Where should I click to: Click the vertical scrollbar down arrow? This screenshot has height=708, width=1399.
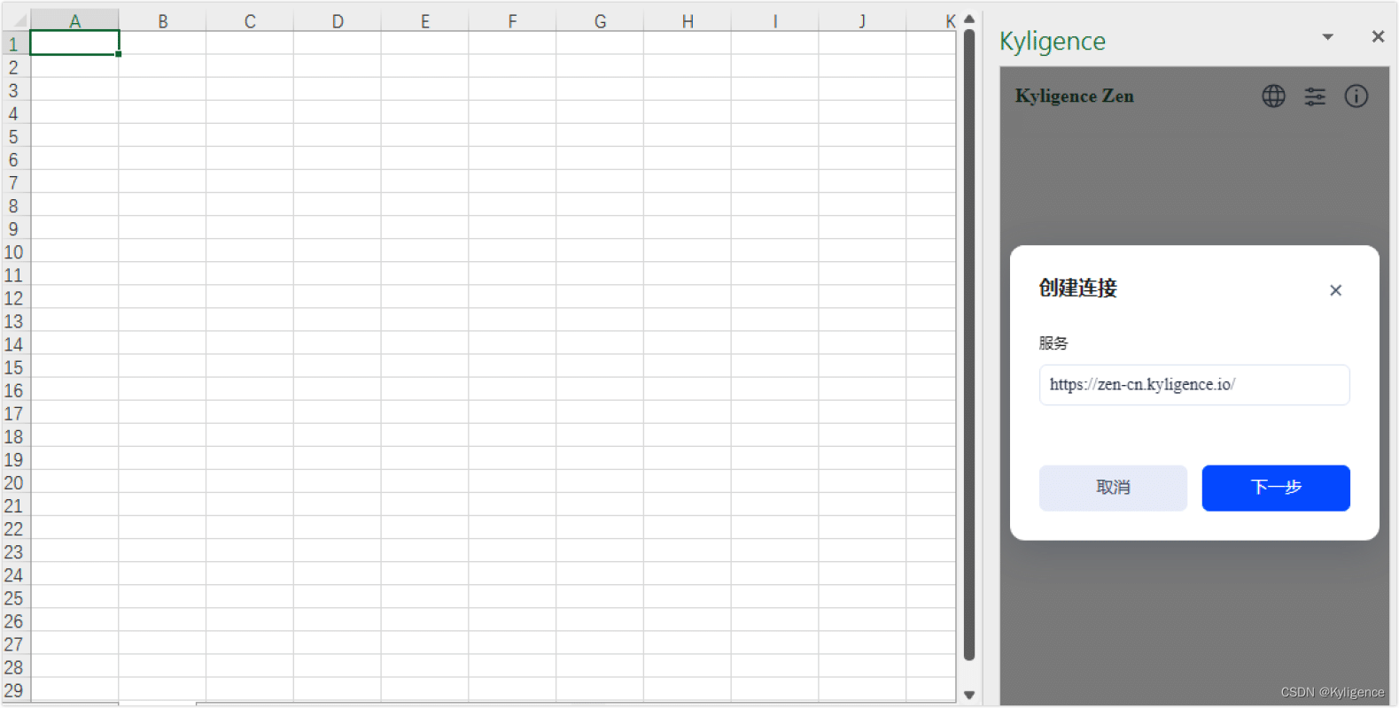[x=969, y=695]
